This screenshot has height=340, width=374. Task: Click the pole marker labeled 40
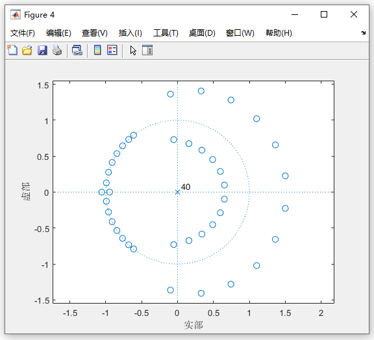[177, 192]
